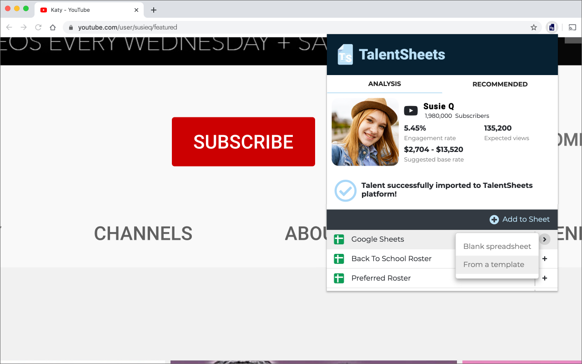Click the Susie Q profile photo

[x=365, y=132]
